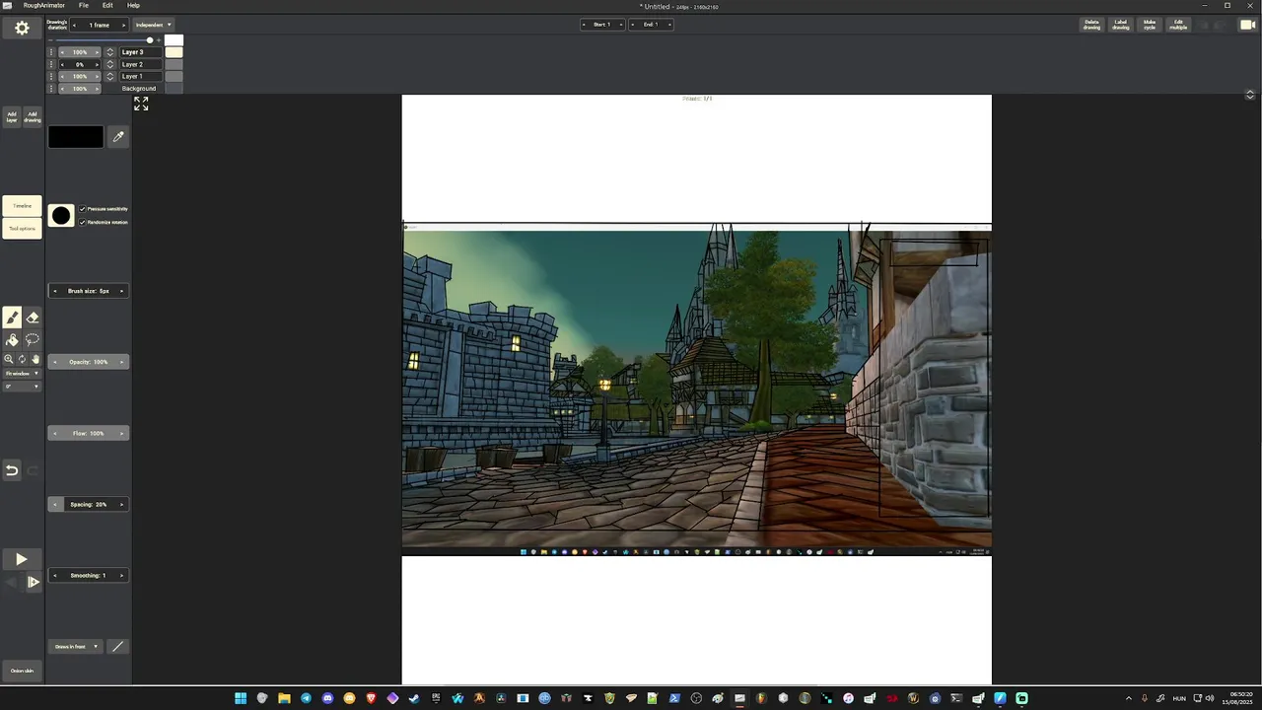
Task: Click the Flow 100% slider bar
Action: pos(89,433)
